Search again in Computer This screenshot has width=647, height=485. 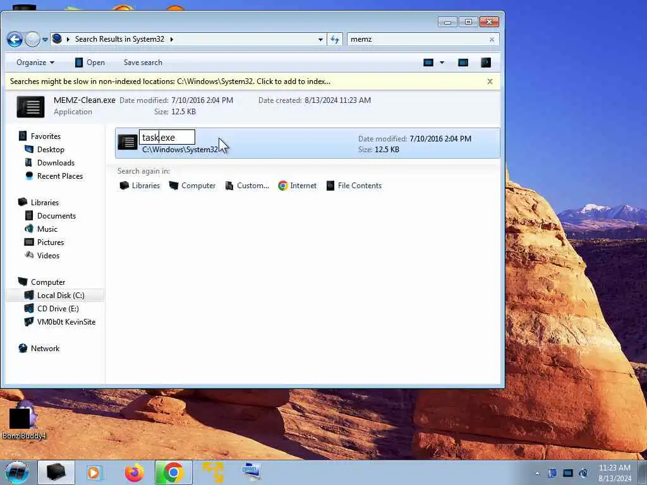pyautogui.click(x=192, y=186)
